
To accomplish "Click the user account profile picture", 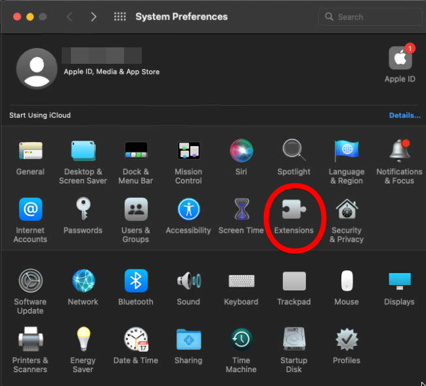I will click(36, 68).
